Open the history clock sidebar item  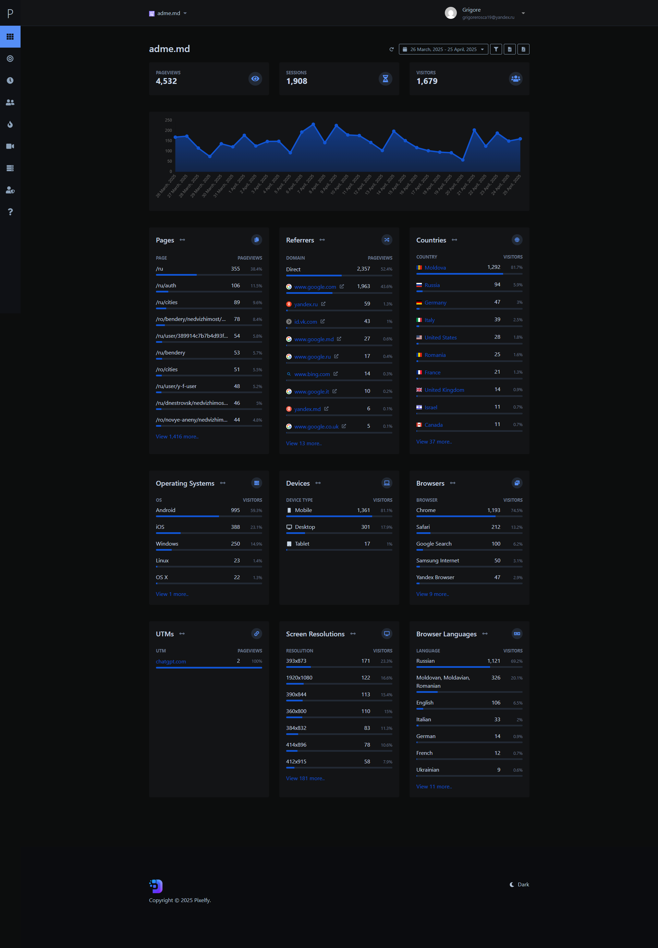coord(10,80)
